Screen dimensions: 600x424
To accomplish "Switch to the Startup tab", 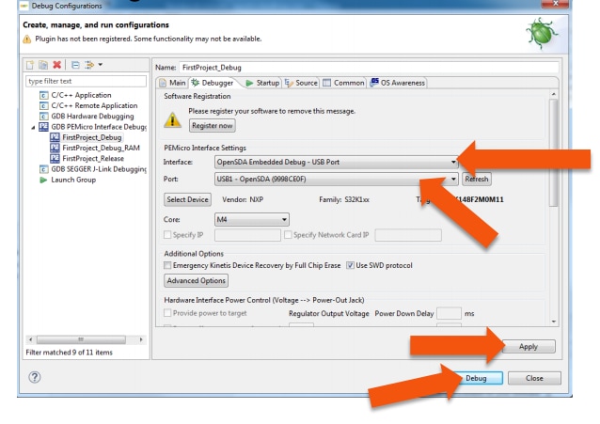I will [x=262, y=83].
